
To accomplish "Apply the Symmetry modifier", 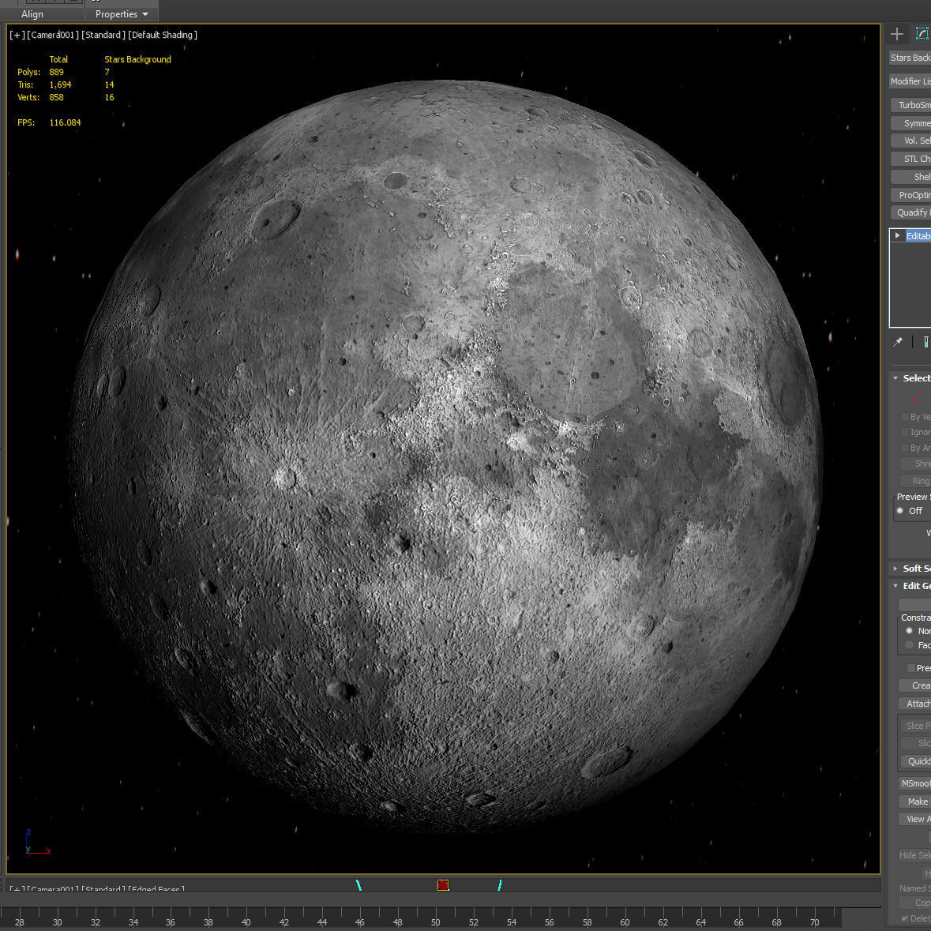I will click(x=916, y=122).
